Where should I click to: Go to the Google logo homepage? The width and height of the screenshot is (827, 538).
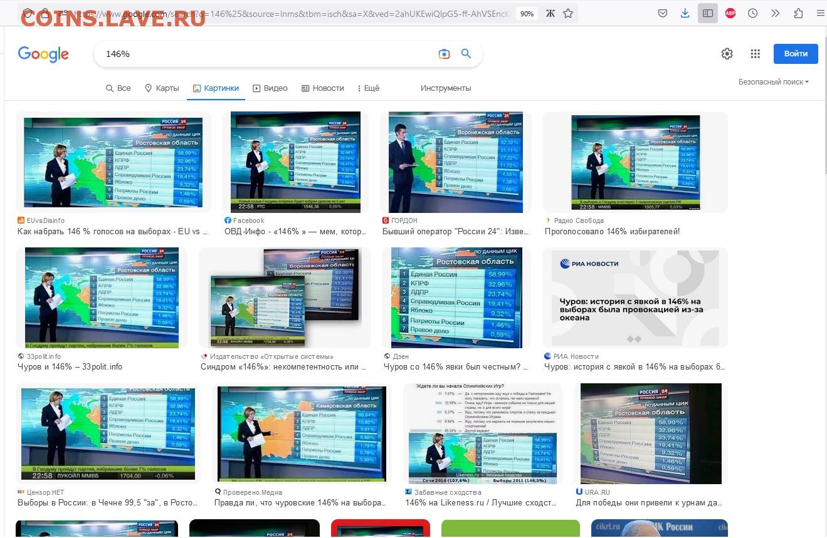pos(43,54)
